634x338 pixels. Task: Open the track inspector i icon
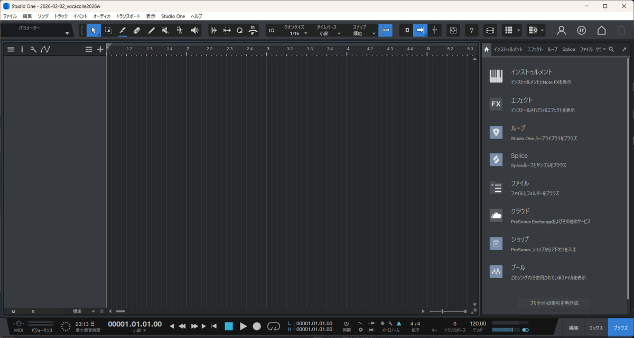coord(22,49)
